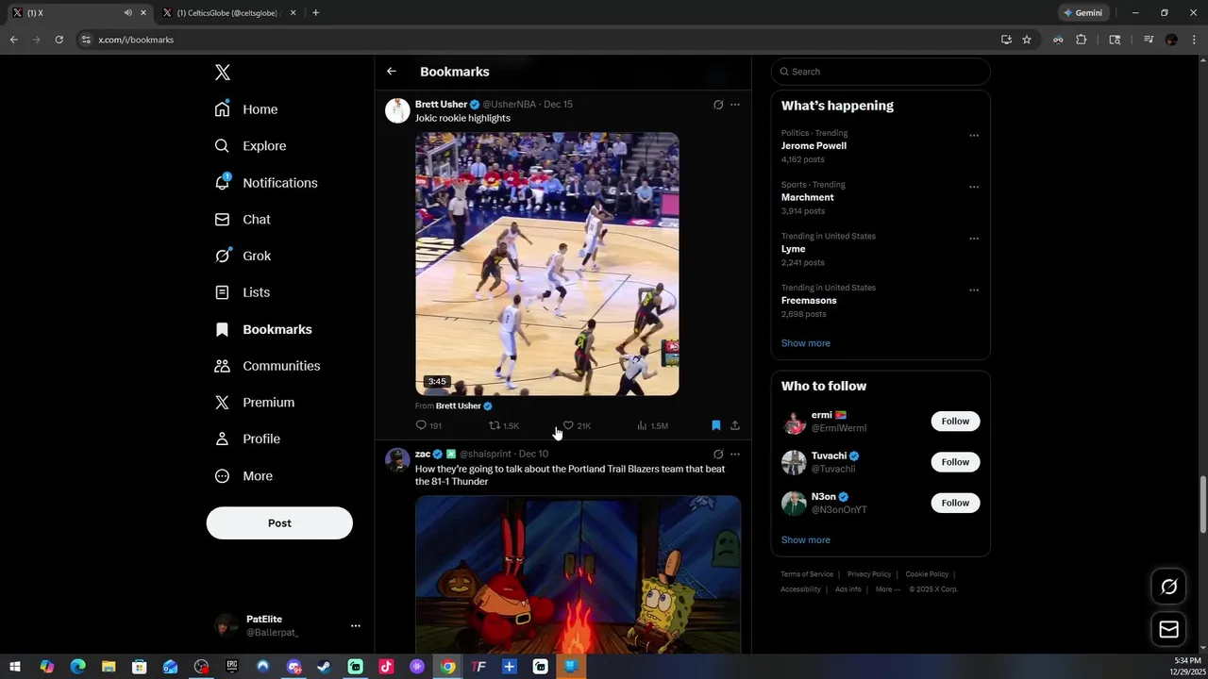
Task: Bookmark this page with star icon
Action: (1027, 40)
